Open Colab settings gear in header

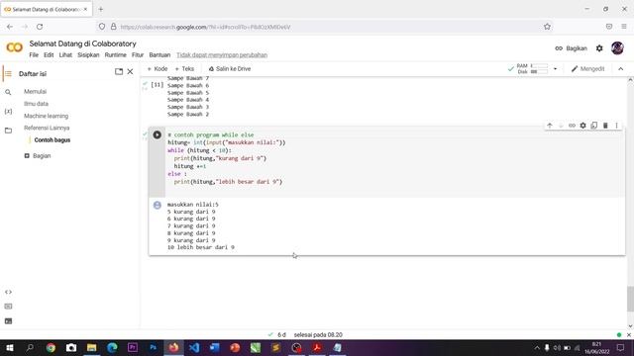coord(599,48)
